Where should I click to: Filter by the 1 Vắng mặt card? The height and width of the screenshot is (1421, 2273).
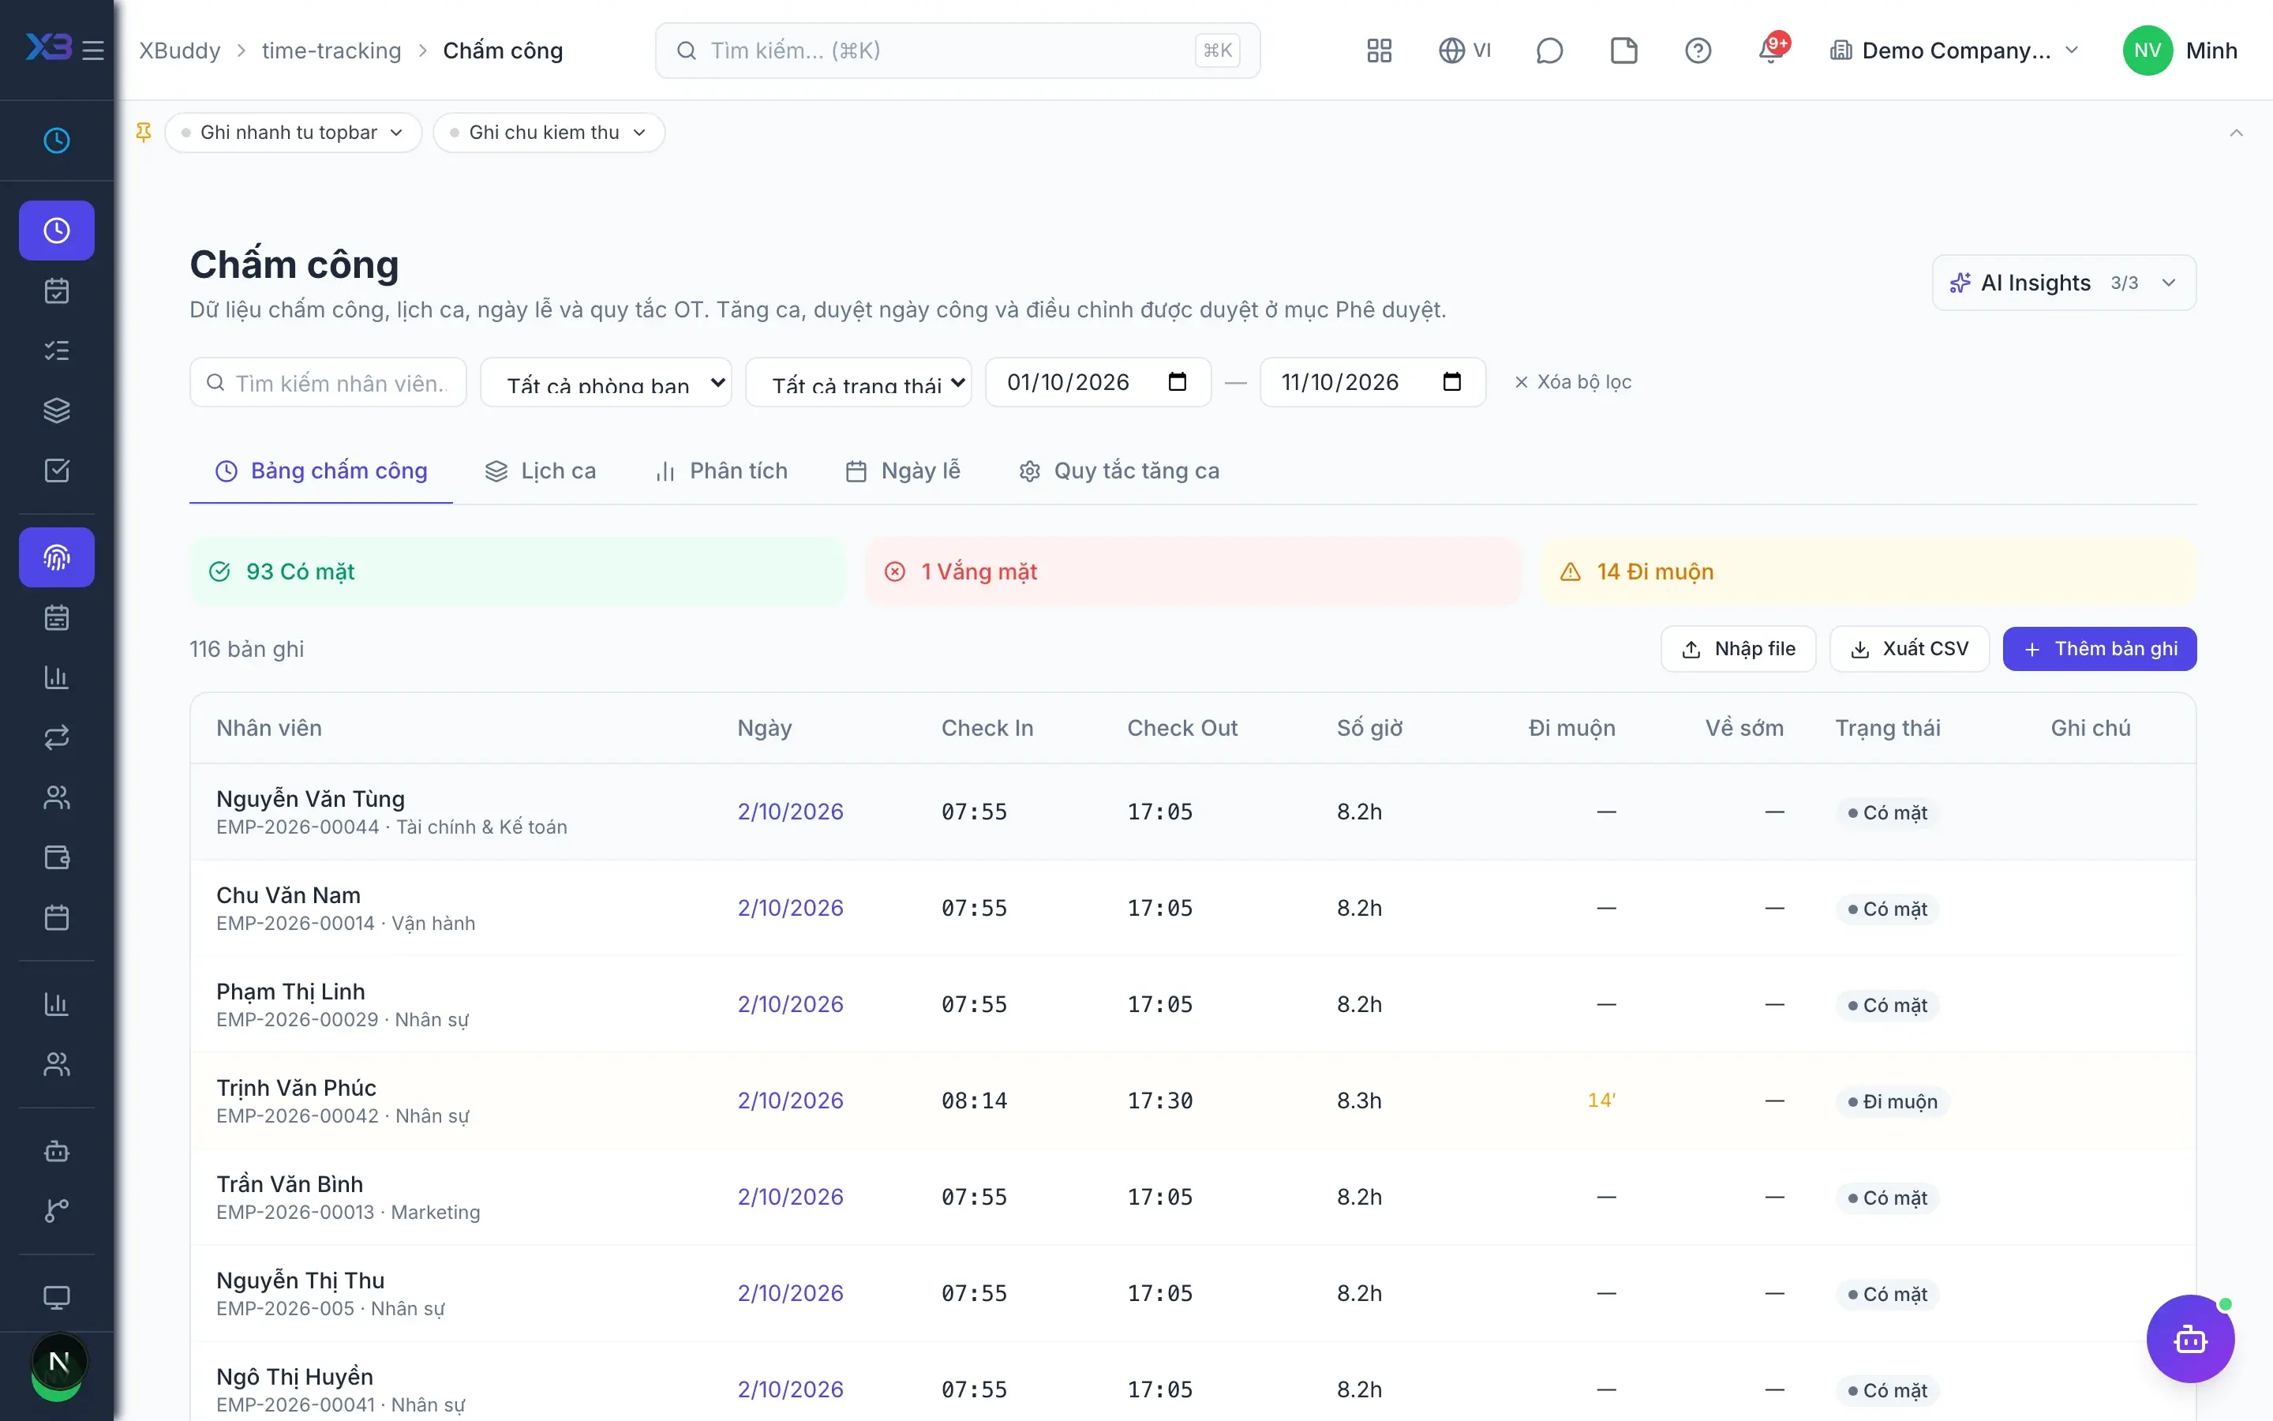[1193, 572]
